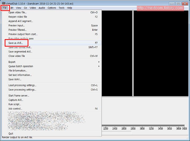Open the Video menu

point(33,8)
